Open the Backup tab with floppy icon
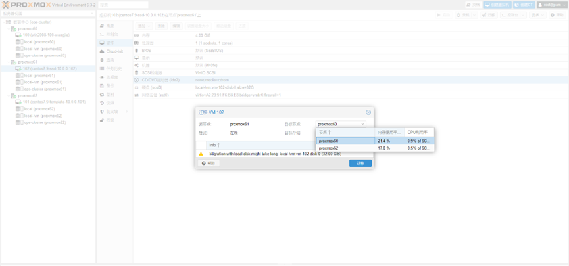 pos(114,85)
